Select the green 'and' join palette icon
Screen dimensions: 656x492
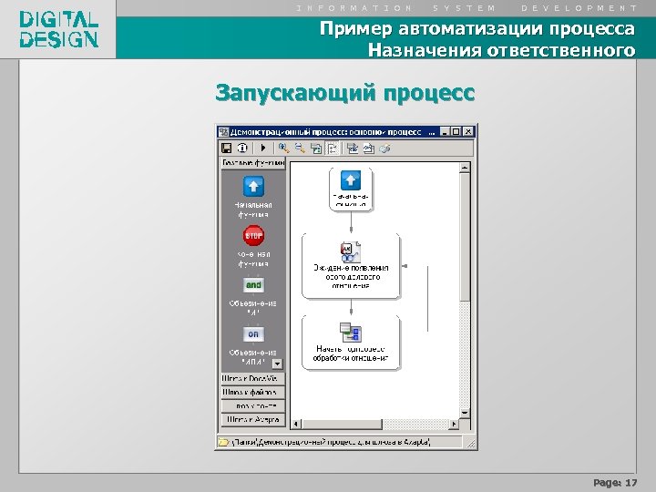pos(253,285)
